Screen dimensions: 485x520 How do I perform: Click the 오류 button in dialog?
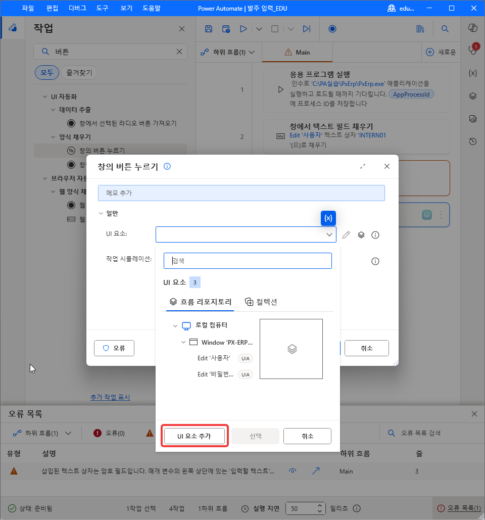(x=114, y=348)
